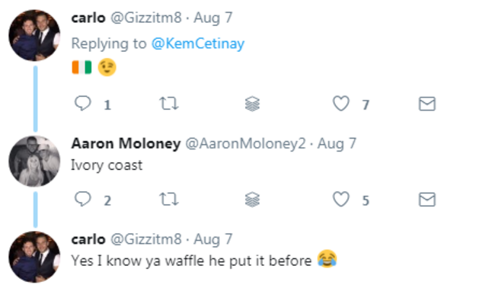The width and height of the screenshot is (495, 285).
Task: Click Buffer icon on Aaron Moloney's tweet
Action: point(252,200)
